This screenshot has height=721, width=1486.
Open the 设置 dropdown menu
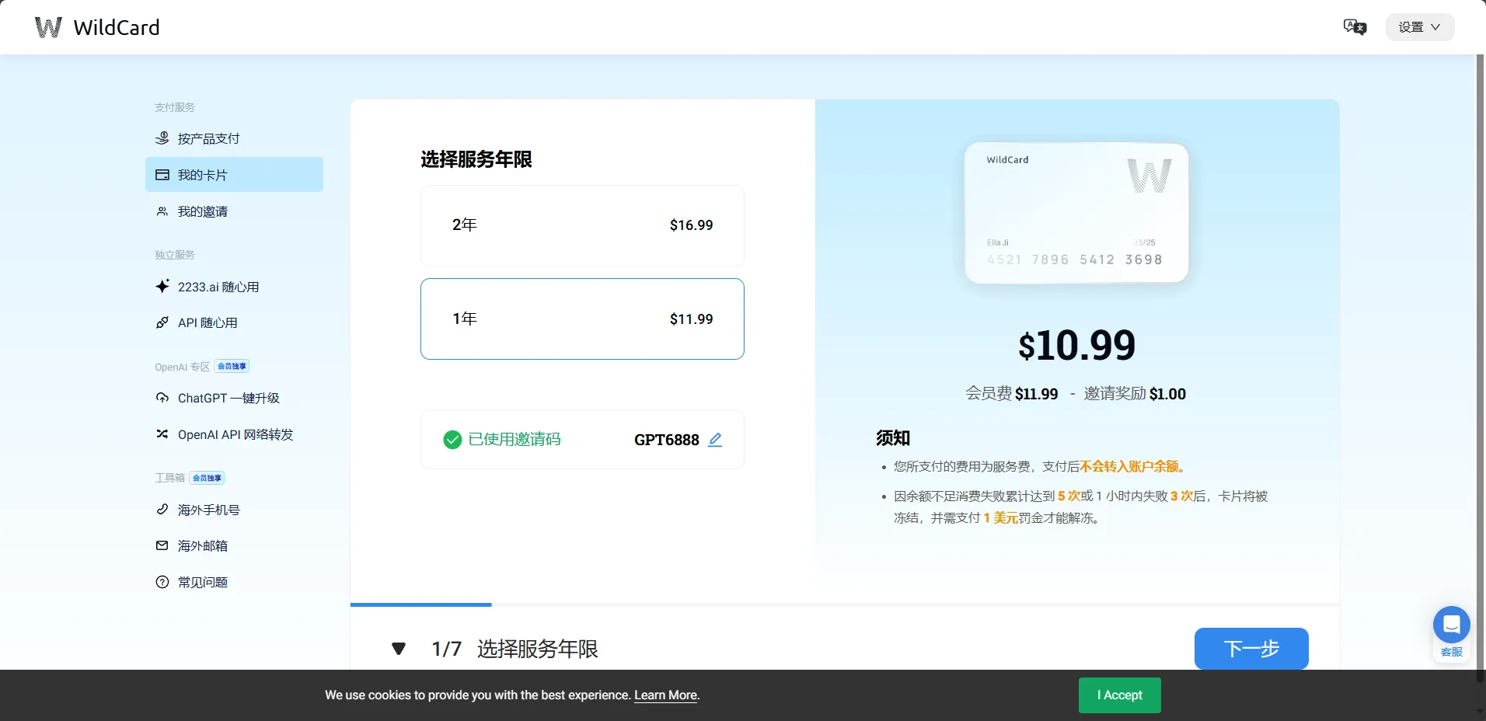click(1419, 27)
